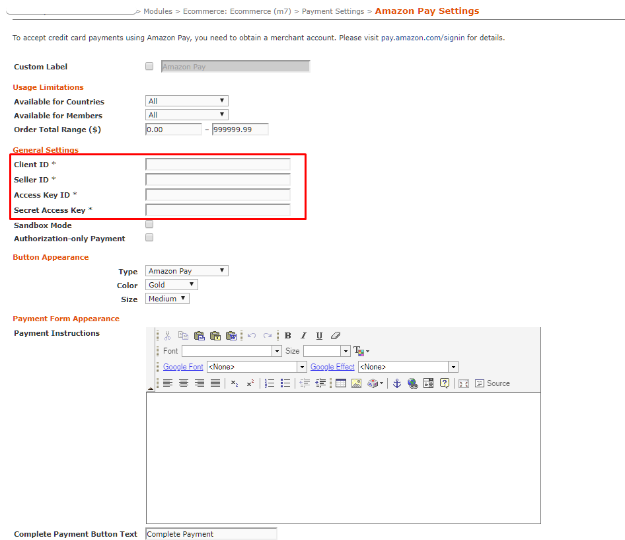Go to Payment Settings breadcrumb
Viewport: 625px width, 540px height.
pos(333,11)
